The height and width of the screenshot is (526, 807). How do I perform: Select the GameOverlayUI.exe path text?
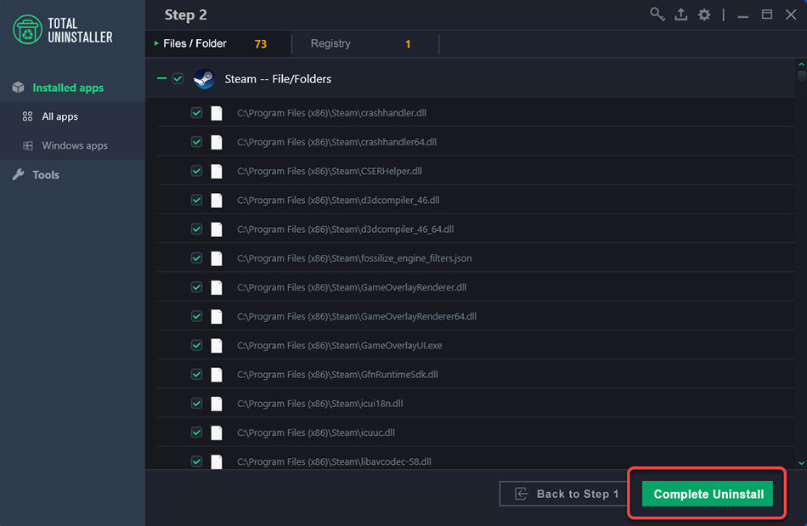tap(340, 345)
